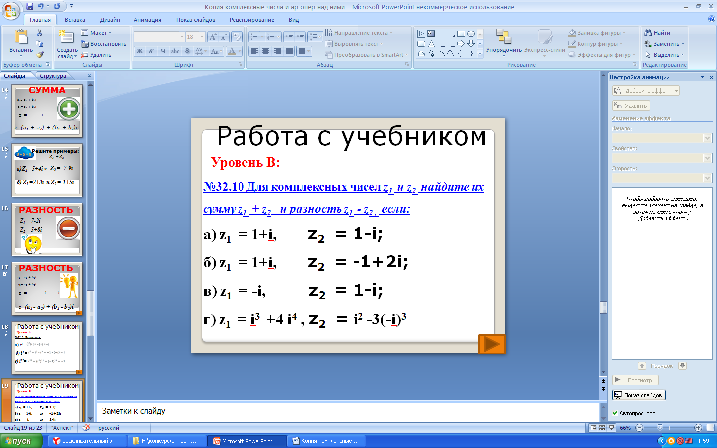
Task: Increase font size with large A
Action: click(x=213, y=37)
